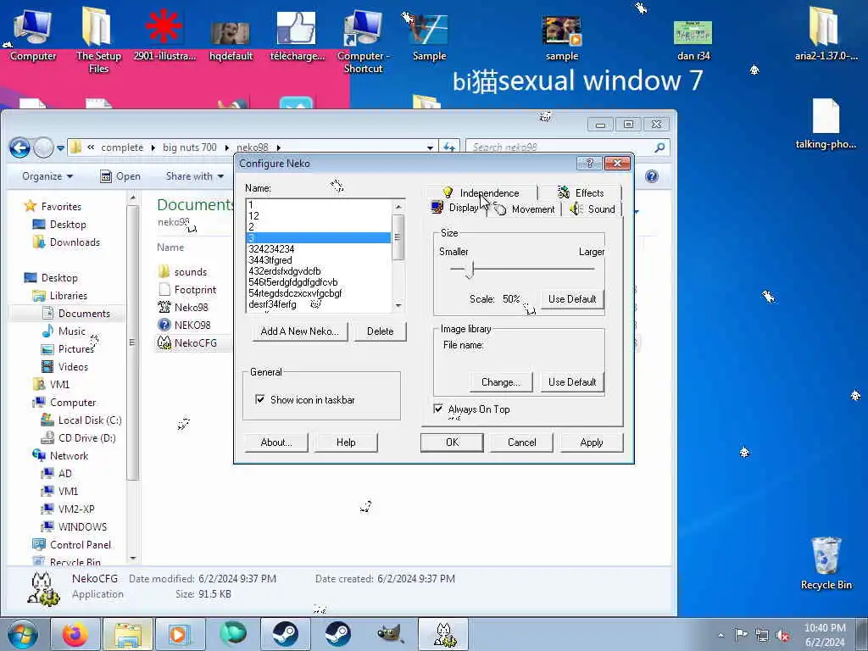The image size is (868, 651).
Task: Click the Size scale slider thumb
Action: pos(470,270)
